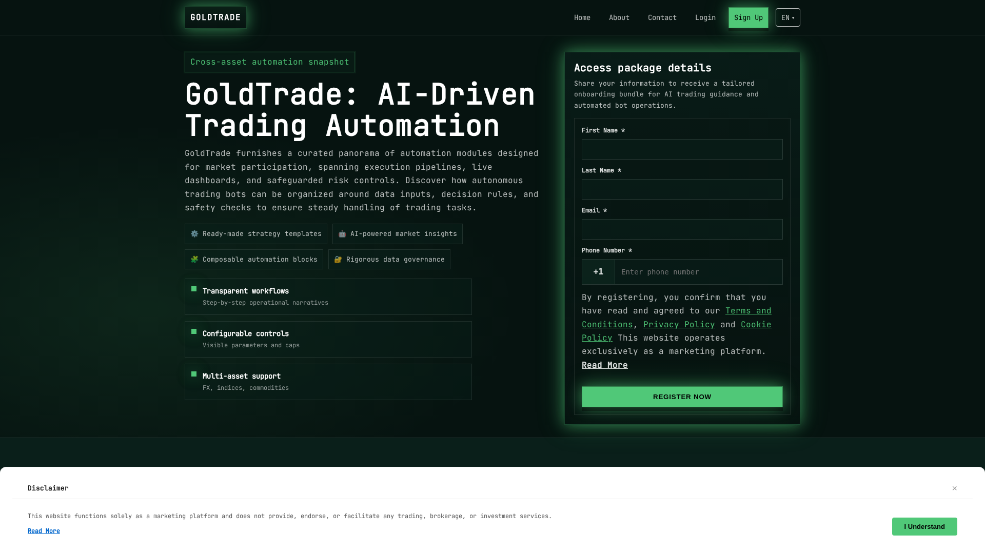The width and height of the screenshot is (985, 554).
Task: Go to Contact page
Action: pyautogui.click(x=662, y=17)
